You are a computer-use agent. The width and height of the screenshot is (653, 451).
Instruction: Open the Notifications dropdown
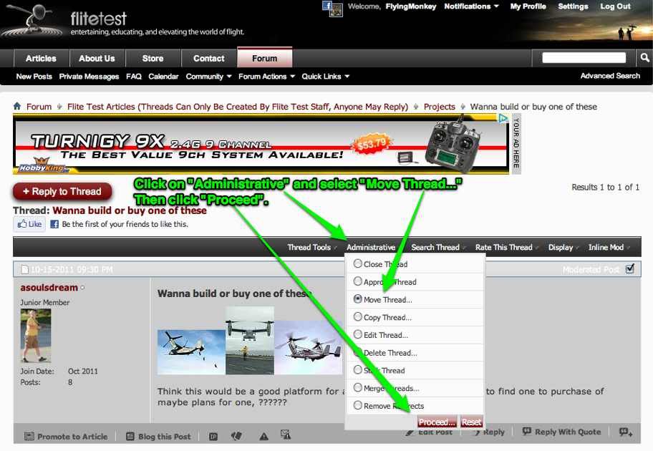pyautogui.click(x=471, y=6)
